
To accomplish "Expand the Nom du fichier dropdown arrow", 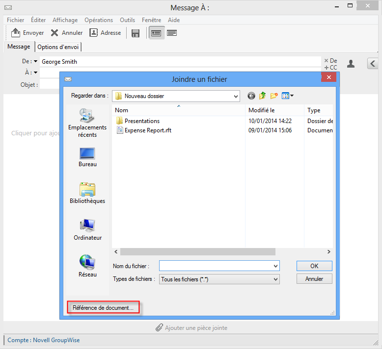I will [x=275, y=266].
